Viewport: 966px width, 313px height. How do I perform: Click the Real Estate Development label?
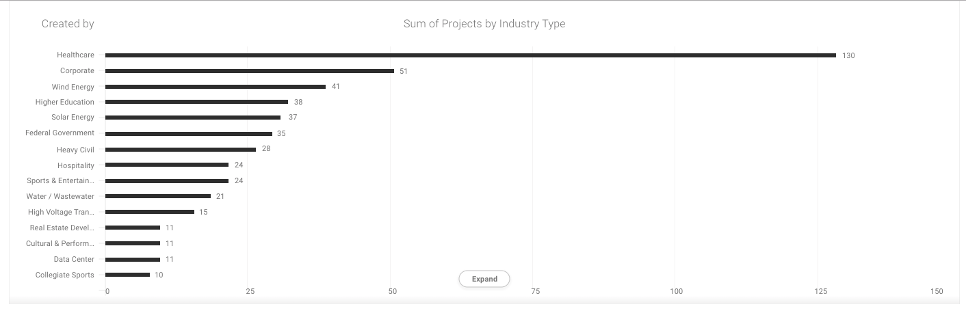click(62, 228)
